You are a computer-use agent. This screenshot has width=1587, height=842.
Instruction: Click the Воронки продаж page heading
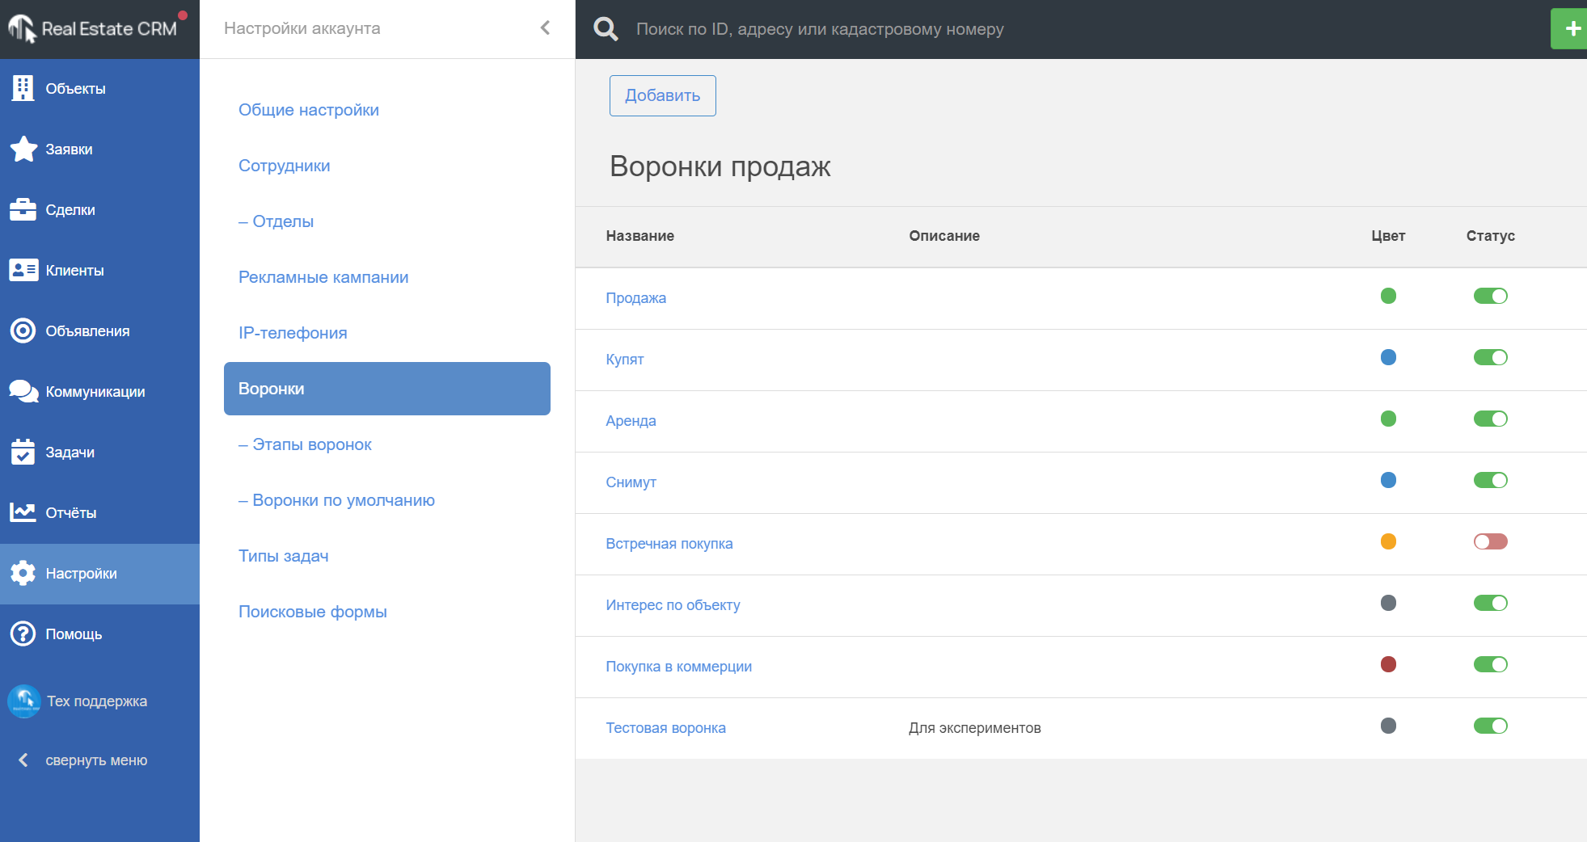point(720,166)
